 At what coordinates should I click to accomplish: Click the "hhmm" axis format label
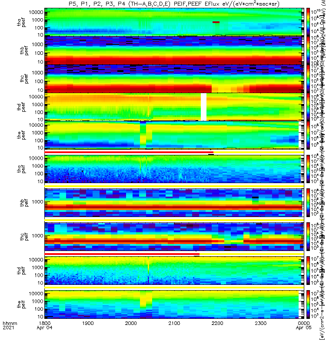[x=10, y=323]
